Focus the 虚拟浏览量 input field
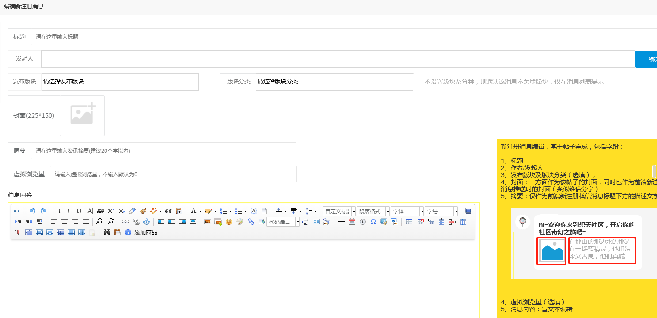This screenshot has height=318, width=657. (x=173, y=174)
